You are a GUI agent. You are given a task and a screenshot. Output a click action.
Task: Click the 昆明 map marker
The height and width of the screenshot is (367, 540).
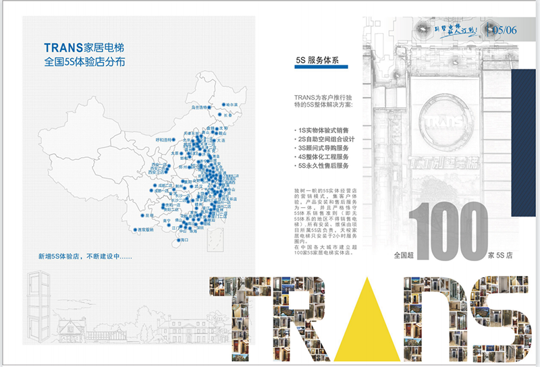[142, 215]
